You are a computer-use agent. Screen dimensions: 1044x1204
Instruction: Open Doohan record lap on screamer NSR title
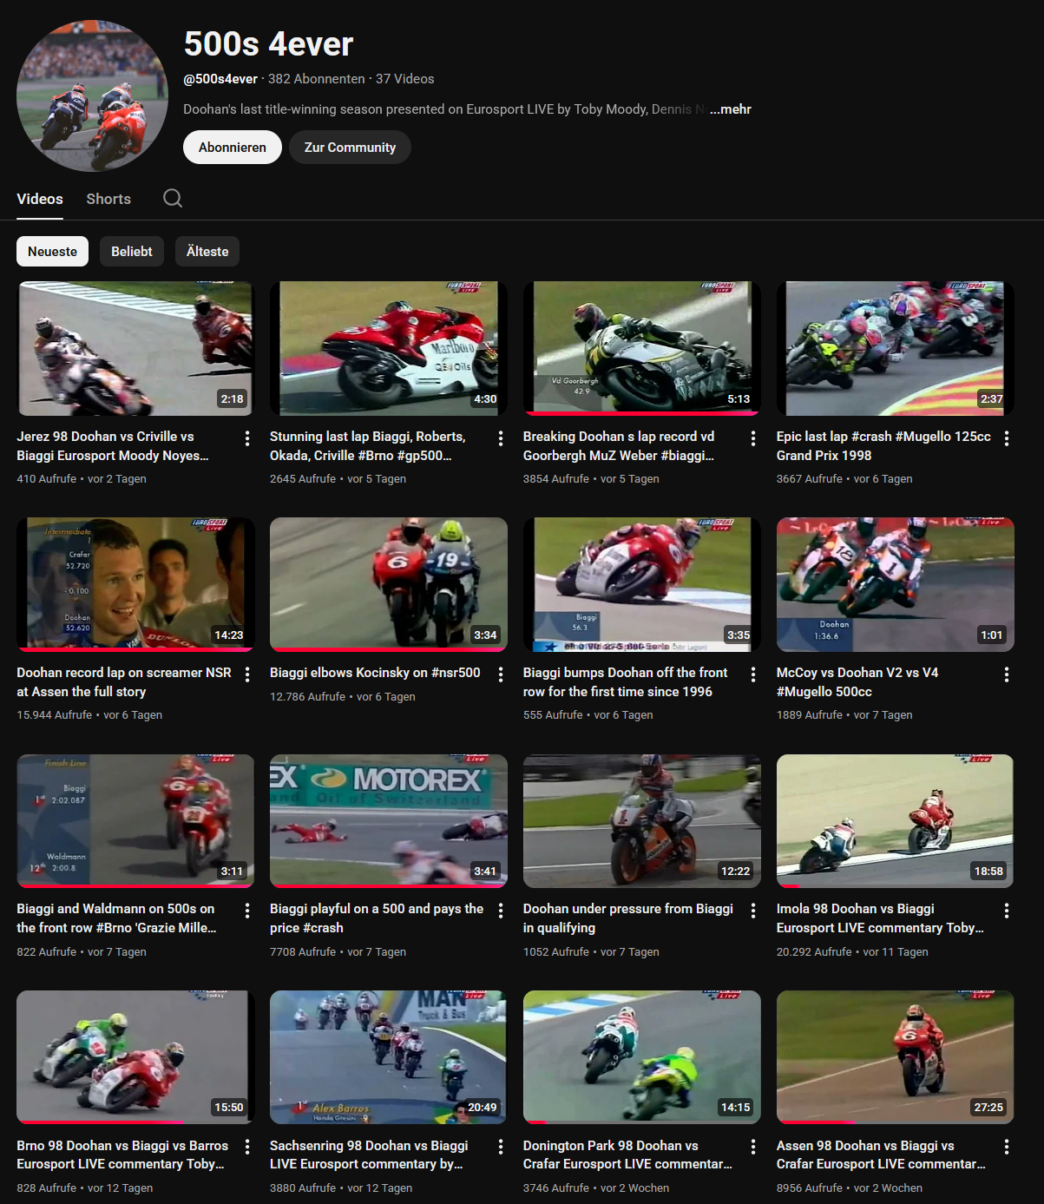coord(124,682)
